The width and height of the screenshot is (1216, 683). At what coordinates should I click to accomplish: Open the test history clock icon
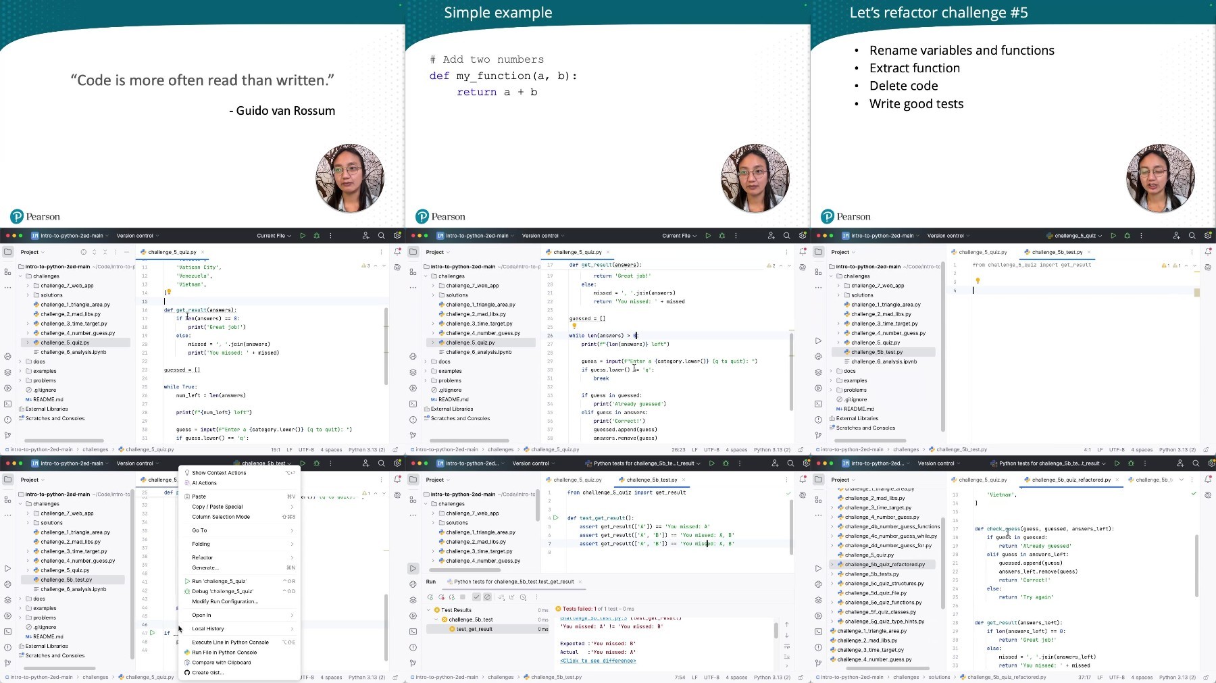(x=523, y=597)
